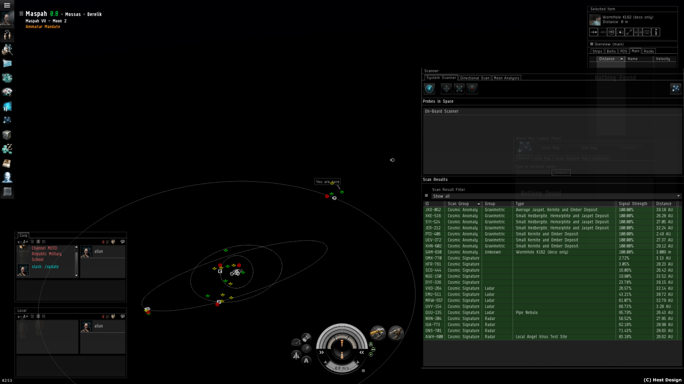Image resolution: width=684 pixels, height=384 pixels.
Task: Open the Overview (main) settings menu
Action: tap(592, 44)
